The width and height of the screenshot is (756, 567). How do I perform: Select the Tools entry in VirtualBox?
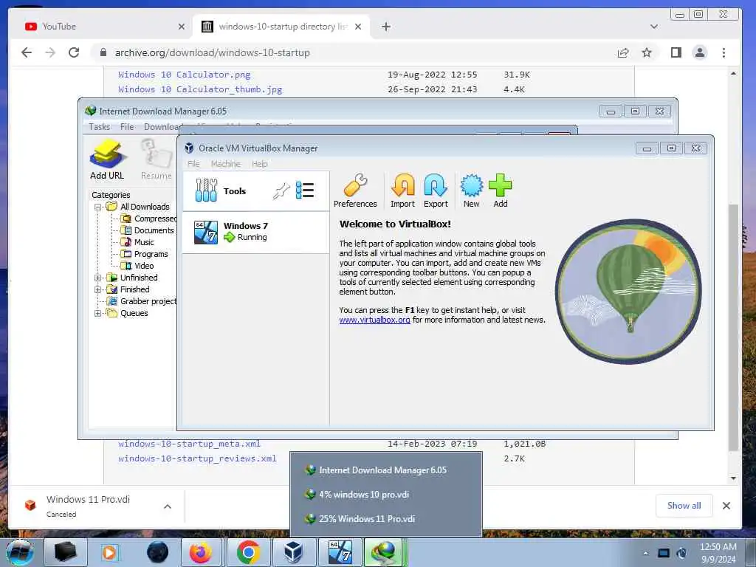pos(255,191)
